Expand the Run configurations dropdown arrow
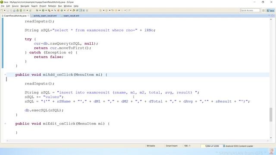 46,10
